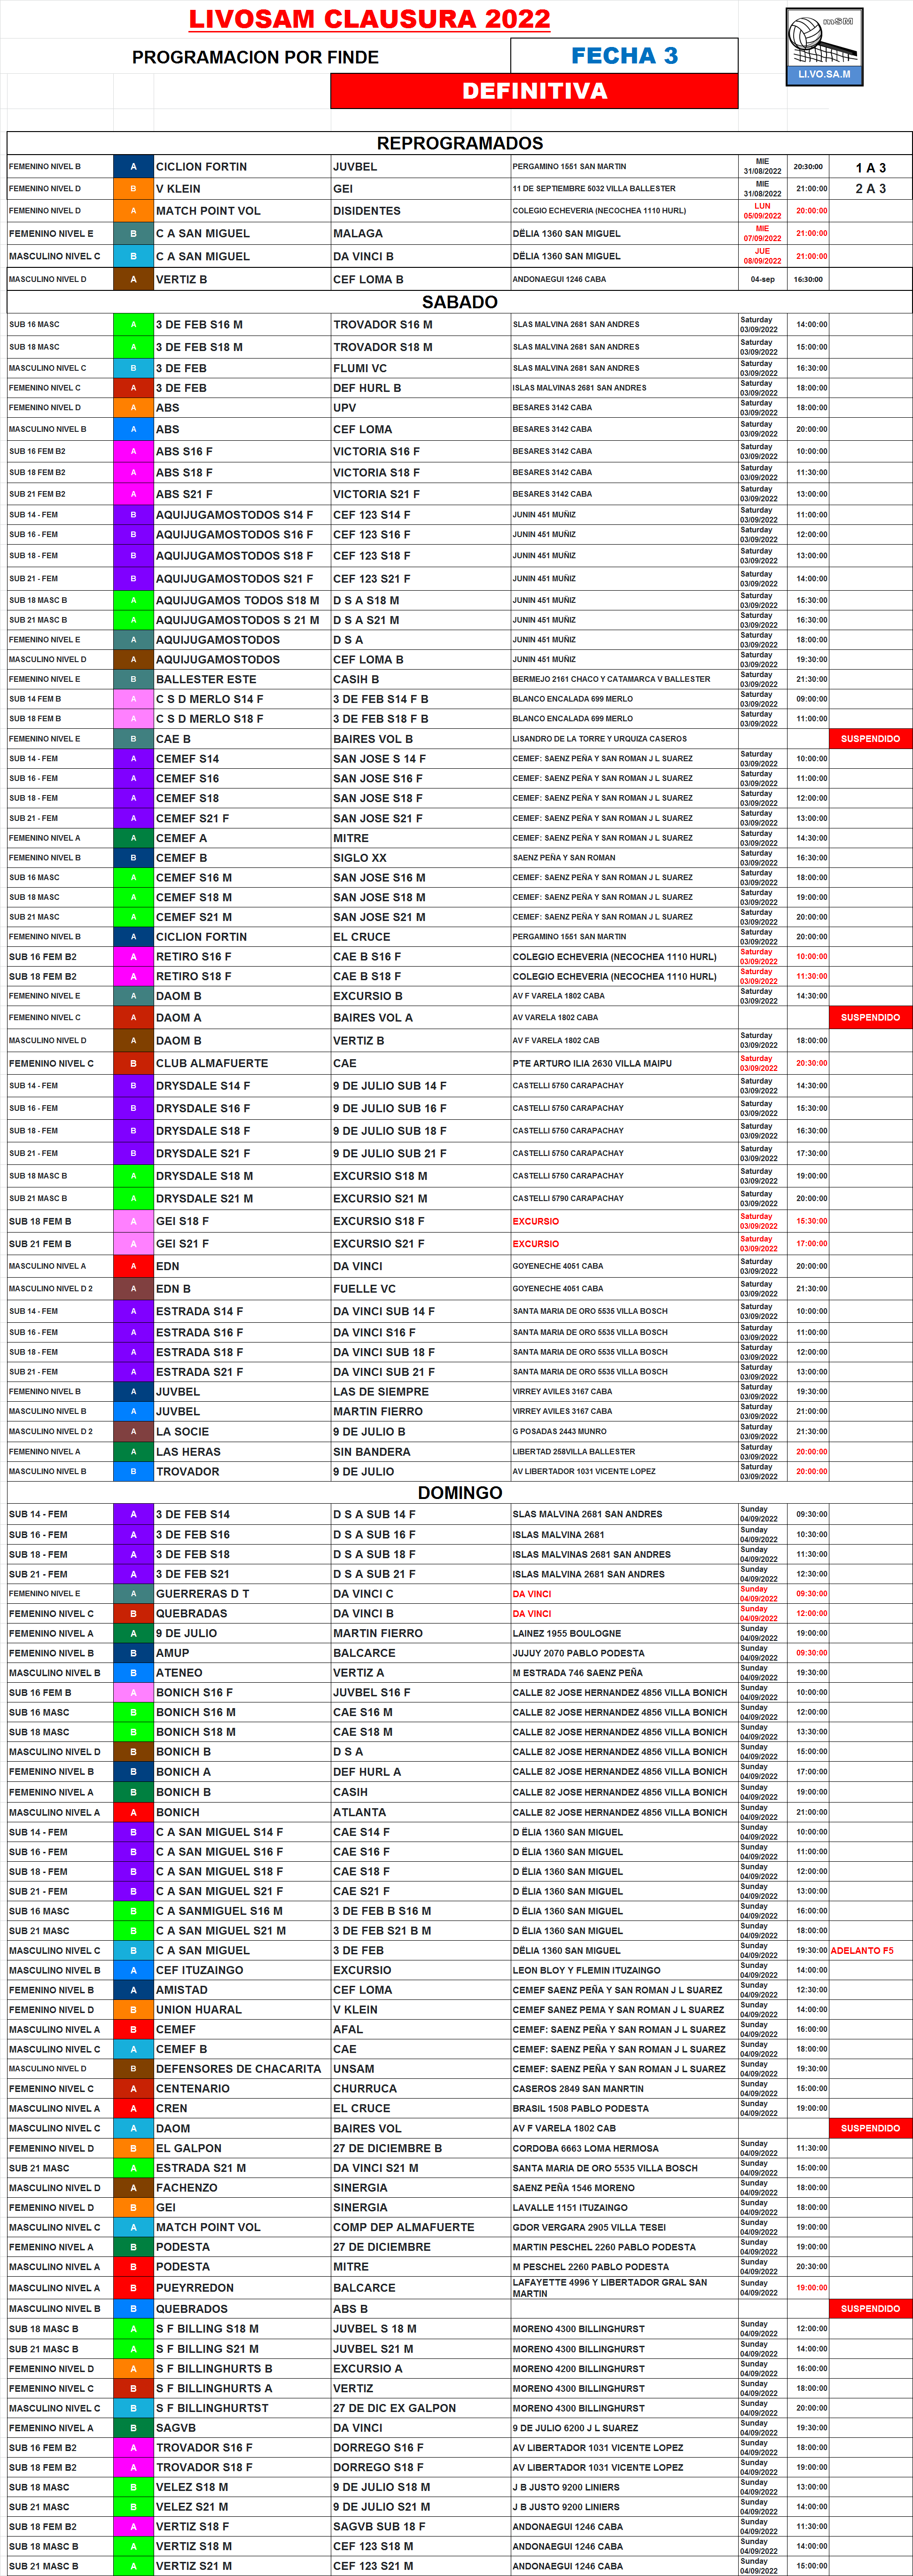Click the DISIDENTES team cell

click(420, 211)
